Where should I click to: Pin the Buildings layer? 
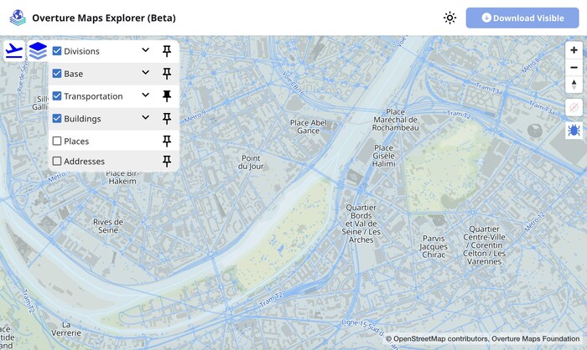(167, 119)
